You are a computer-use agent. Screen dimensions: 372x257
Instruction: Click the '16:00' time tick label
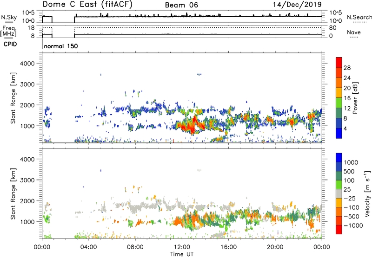pyautogui.click(x=228, y=247)
